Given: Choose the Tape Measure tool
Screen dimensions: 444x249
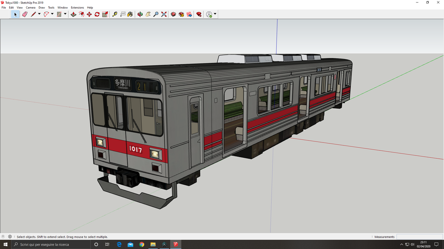Looking at the screenshot, I should [115, 14].
